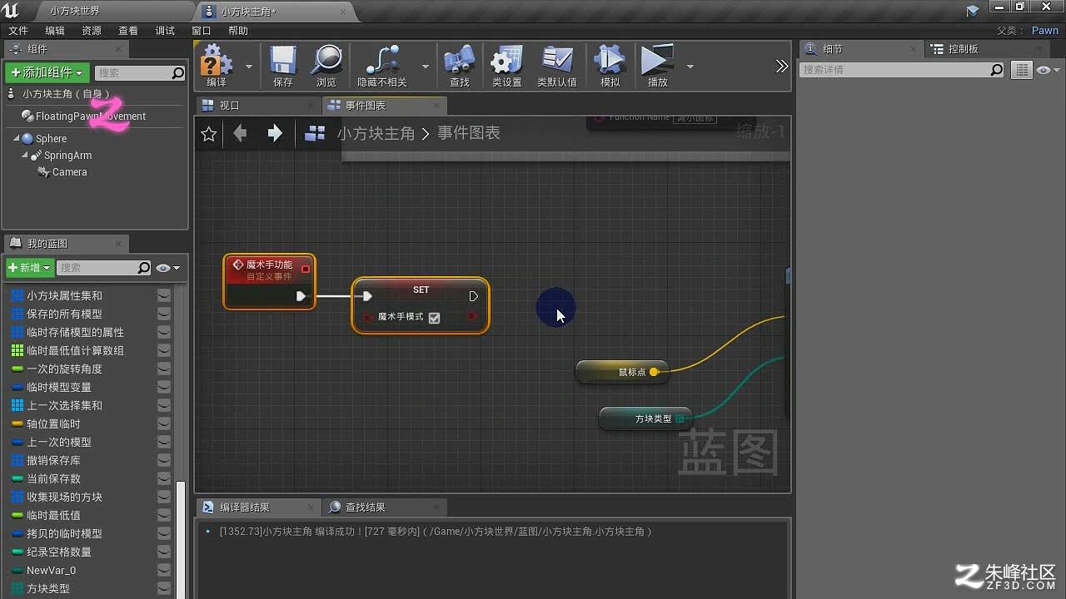Screen dimensions: 1066x599
Task: Open 类设置 class settings
Action: (506, 66)
